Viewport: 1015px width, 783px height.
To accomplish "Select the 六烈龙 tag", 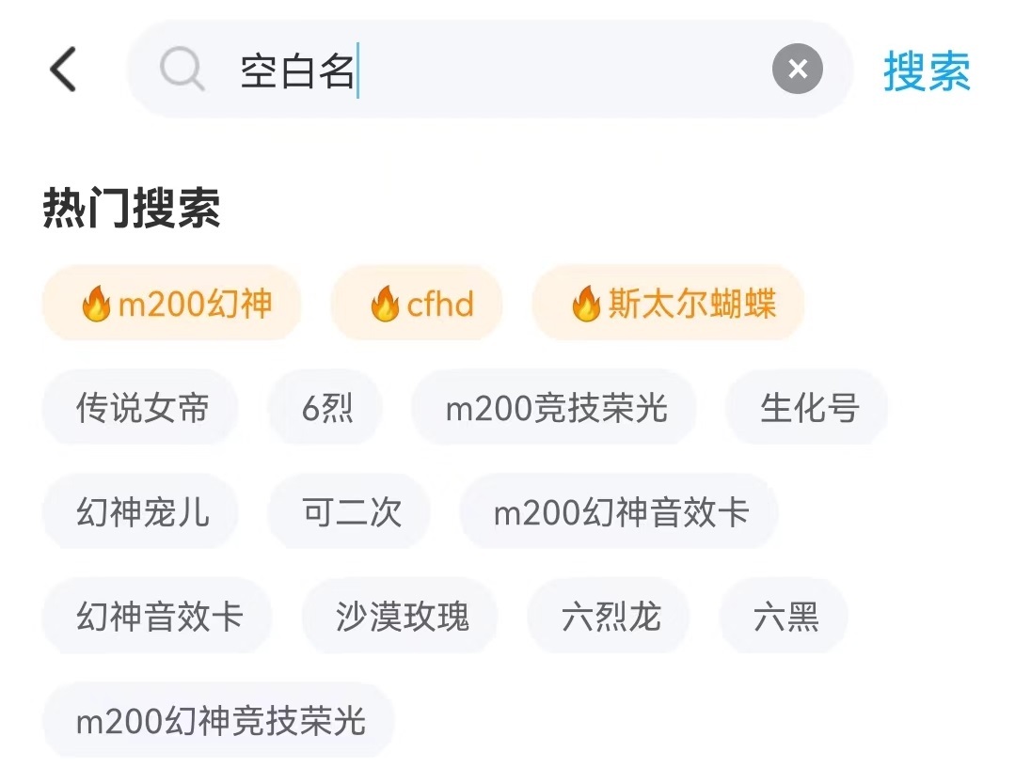I will 609,618.
